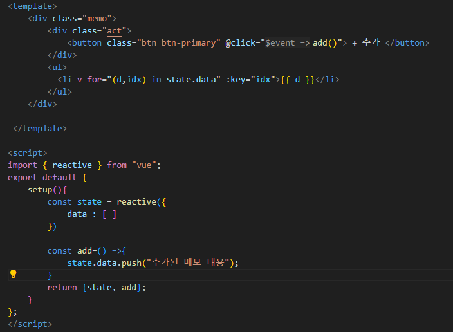The width and height of the screenshot is (453, 332).
Task: Click the export default line
Action: click(x=47, y=178)
